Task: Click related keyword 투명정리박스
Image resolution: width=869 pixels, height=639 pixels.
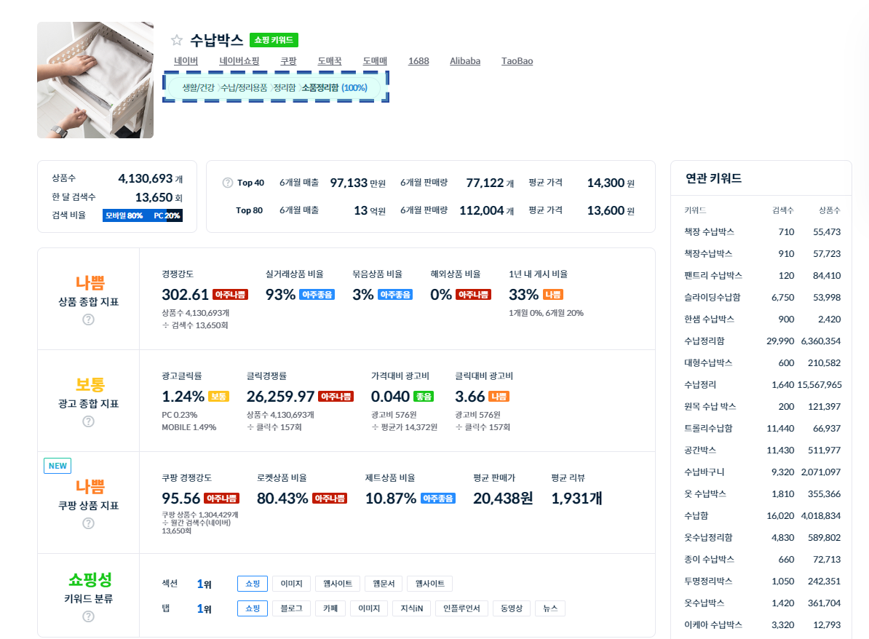Action: [x=707, y=582]
